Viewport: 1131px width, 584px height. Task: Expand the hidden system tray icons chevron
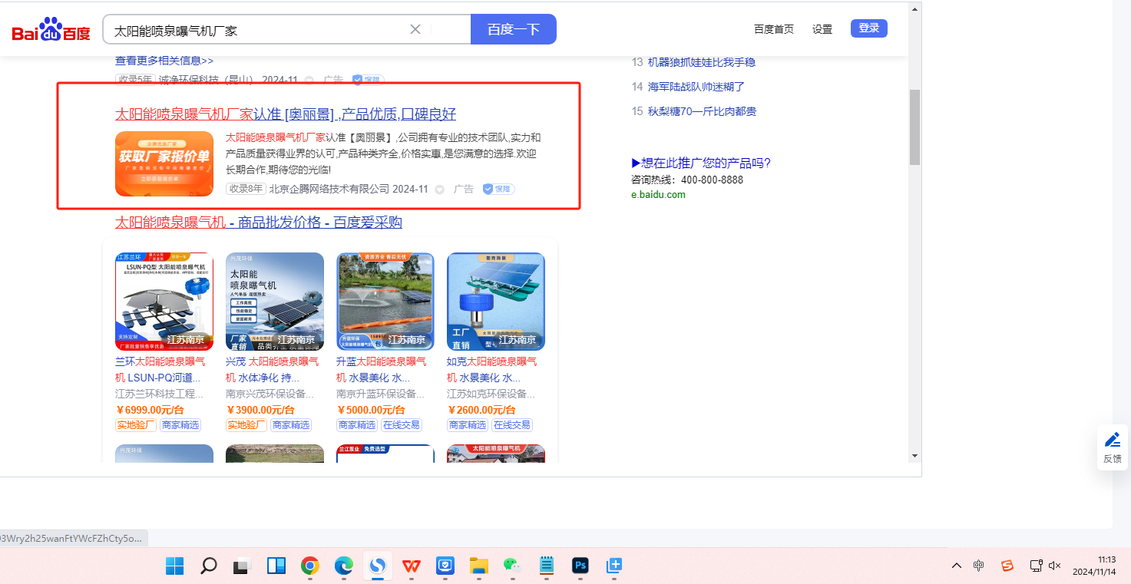coord(956,566)
